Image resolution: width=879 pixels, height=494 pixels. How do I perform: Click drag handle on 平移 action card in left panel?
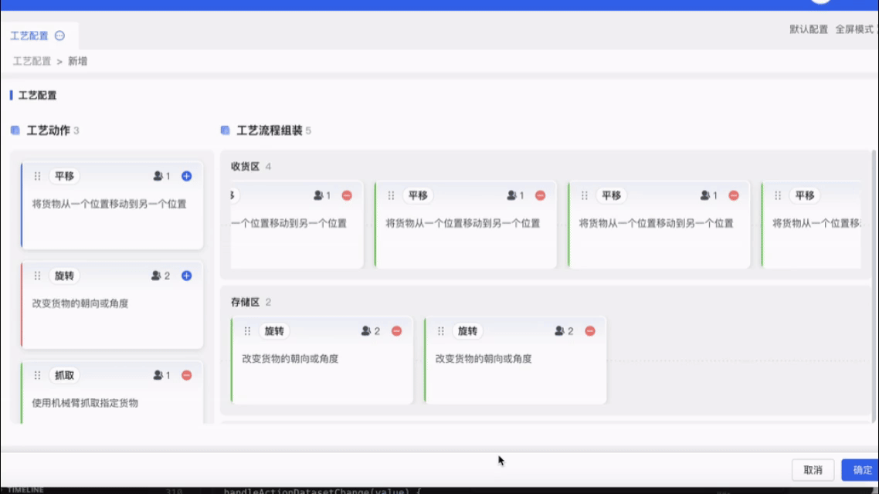[x=37, y=176]
